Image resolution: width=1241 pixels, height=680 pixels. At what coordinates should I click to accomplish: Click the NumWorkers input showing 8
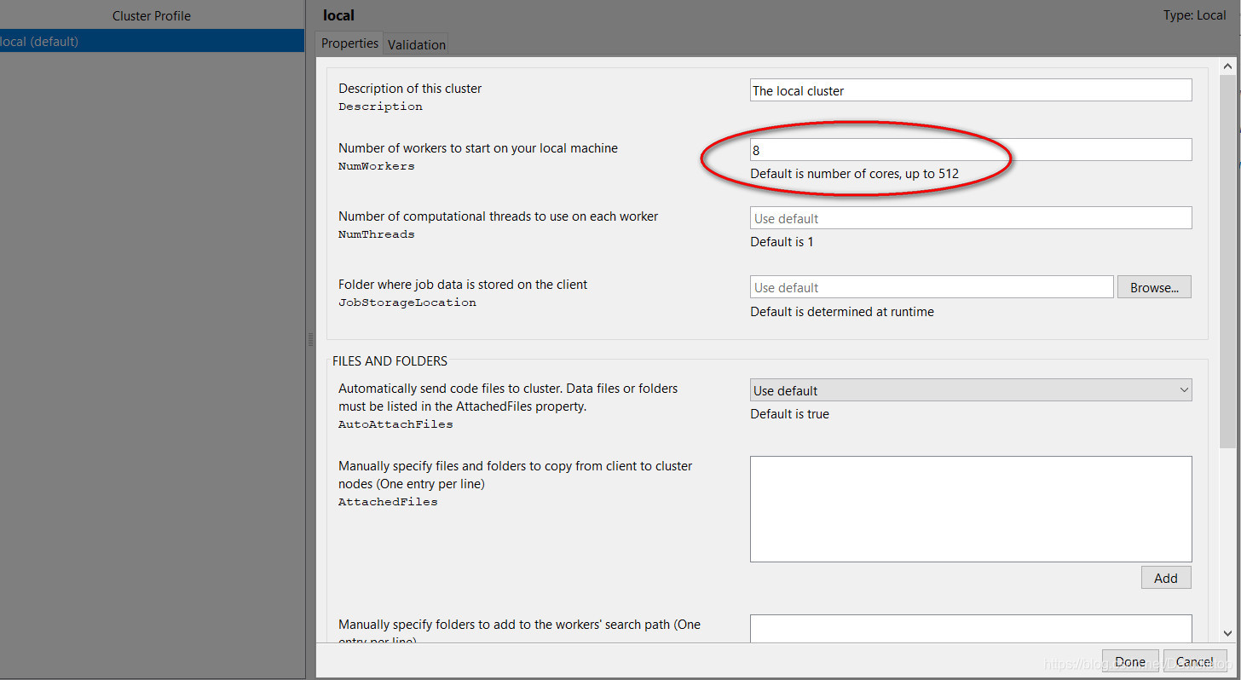tap(971, 150)
